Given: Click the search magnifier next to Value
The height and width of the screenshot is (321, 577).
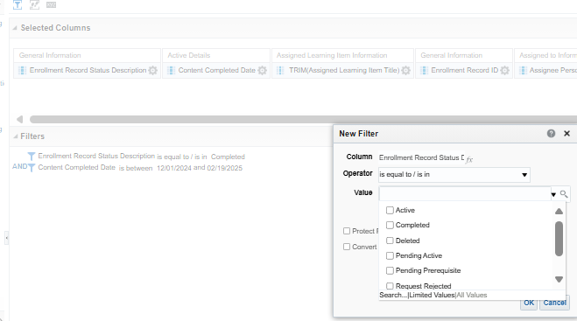Looking at the screenshot, I should [564, 194].
